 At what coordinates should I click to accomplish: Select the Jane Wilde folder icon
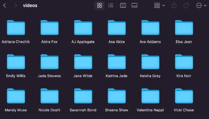(83, 62)
